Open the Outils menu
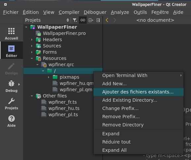The height and width of the screenshot is (160, 191). [140, 12]
